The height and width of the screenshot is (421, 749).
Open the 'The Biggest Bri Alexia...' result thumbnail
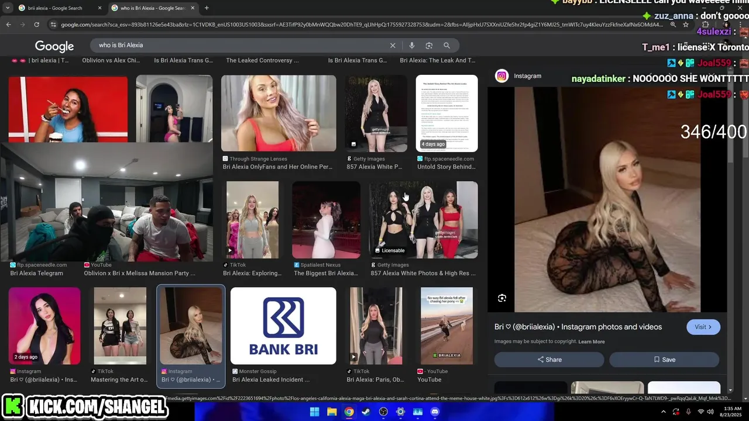pyautogui.click(x=326, y=219)
